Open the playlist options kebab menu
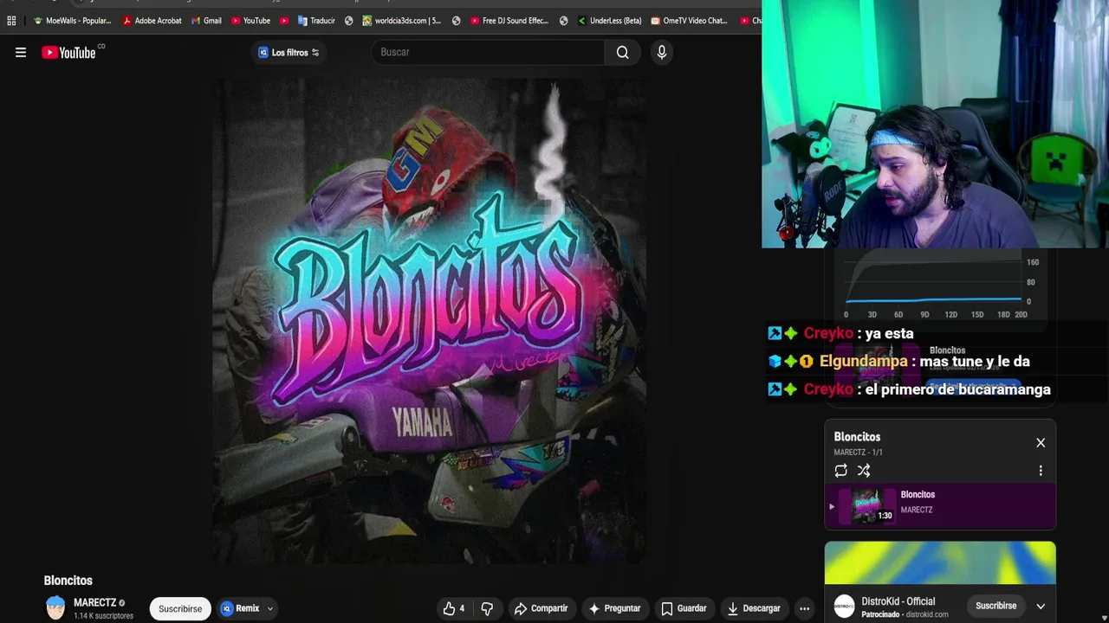Viewport: 1109px width, 623px height. [x=1041, y=471]
